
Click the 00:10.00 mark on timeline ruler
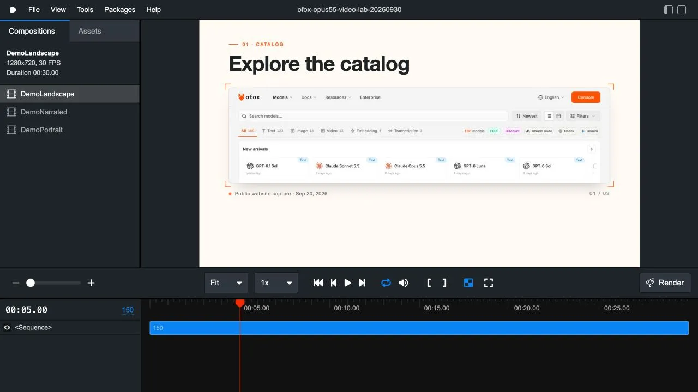click(347, 308)
